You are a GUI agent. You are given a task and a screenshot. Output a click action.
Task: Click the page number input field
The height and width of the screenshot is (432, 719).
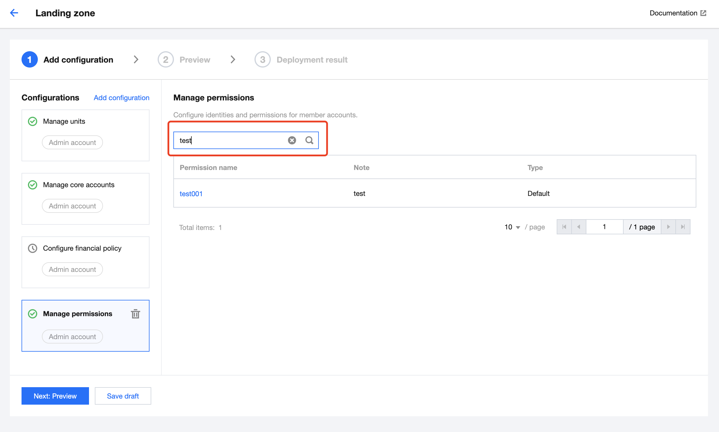point(604,227)
